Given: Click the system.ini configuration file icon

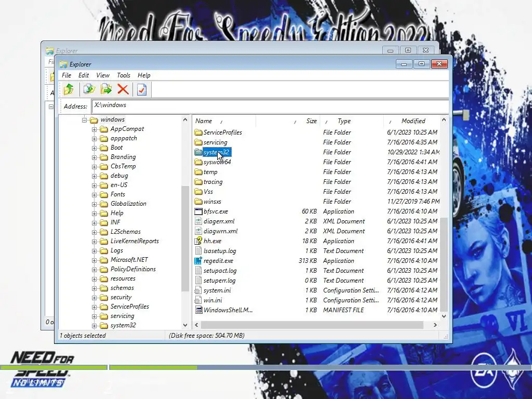Looking at the screenshot, I should [198, 290].
